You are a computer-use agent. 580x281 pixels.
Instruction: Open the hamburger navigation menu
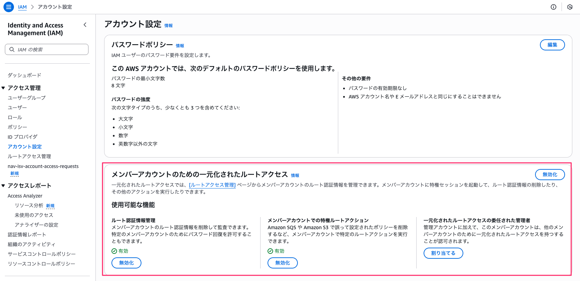point(9,7)
